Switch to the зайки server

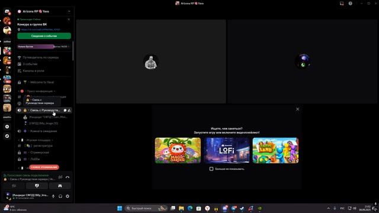point(7,41)
